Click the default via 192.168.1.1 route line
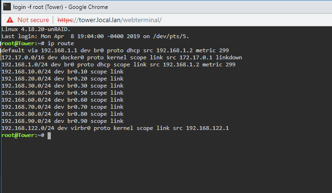 (115, 50)
